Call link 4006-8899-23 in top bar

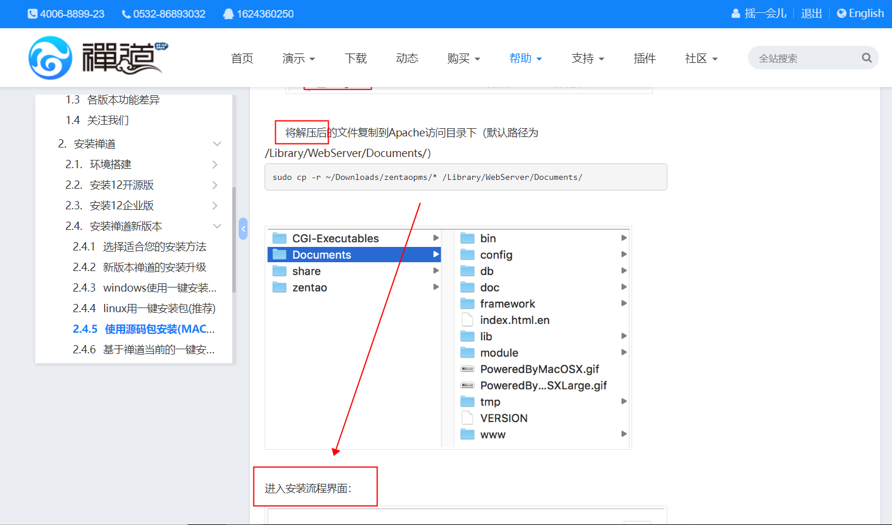66,14
